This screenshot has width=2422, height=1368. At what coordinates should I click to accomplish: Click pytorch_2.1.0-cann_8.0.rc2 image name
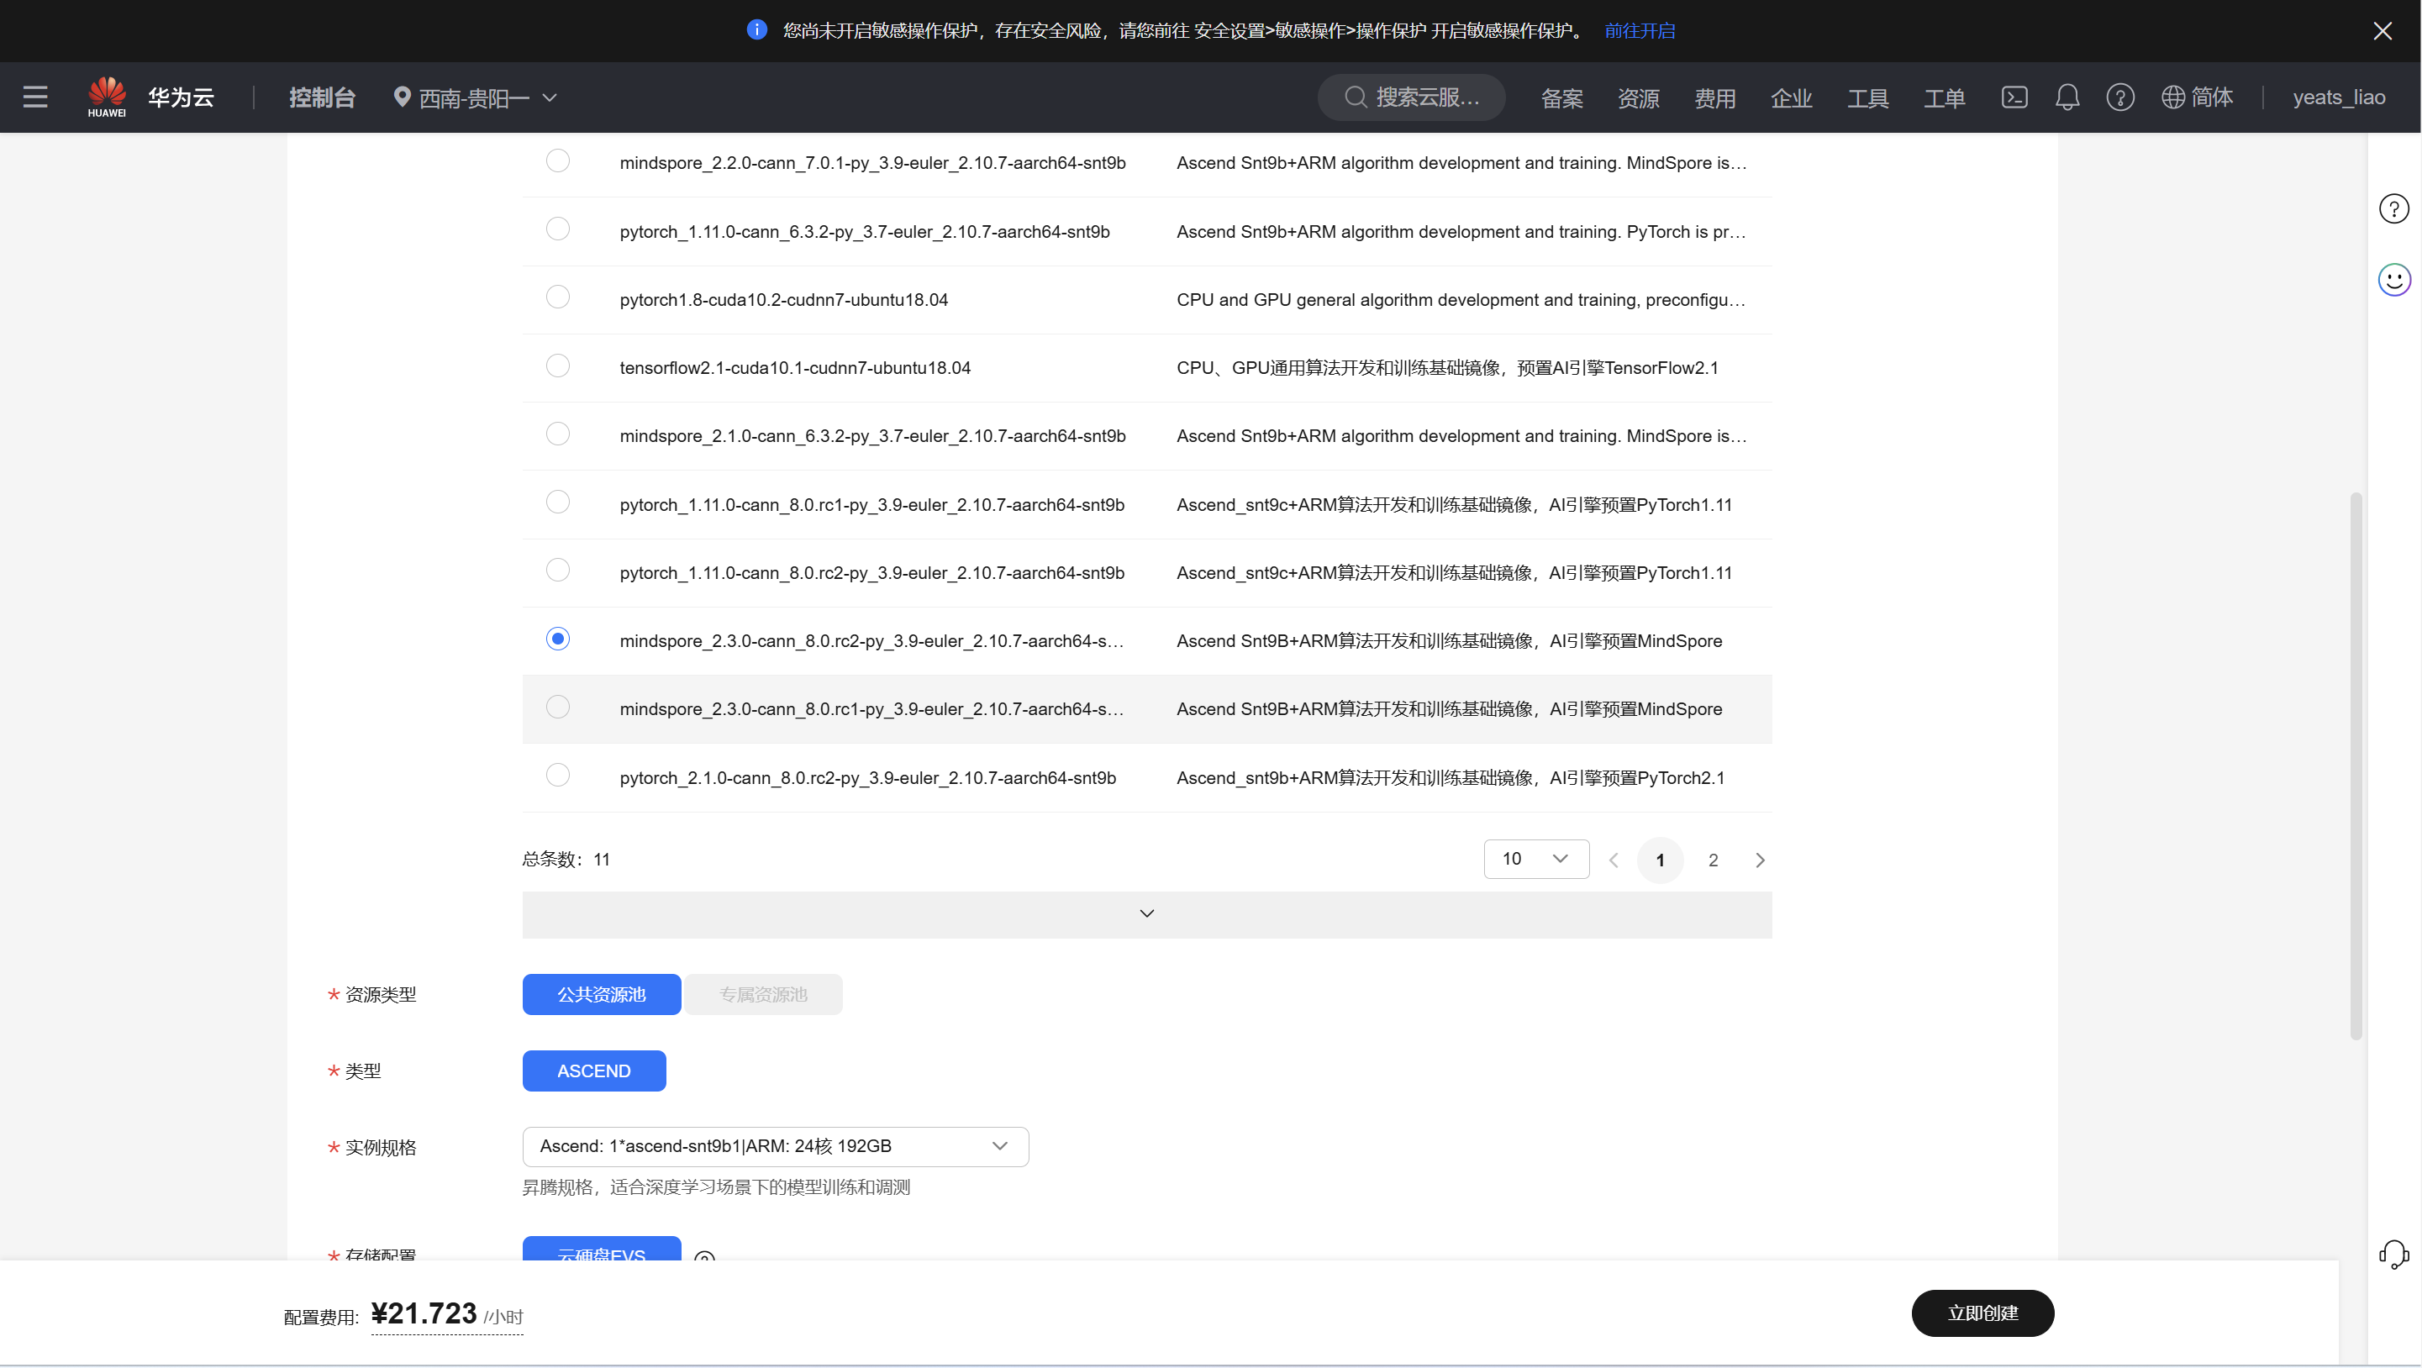point(867,777)
